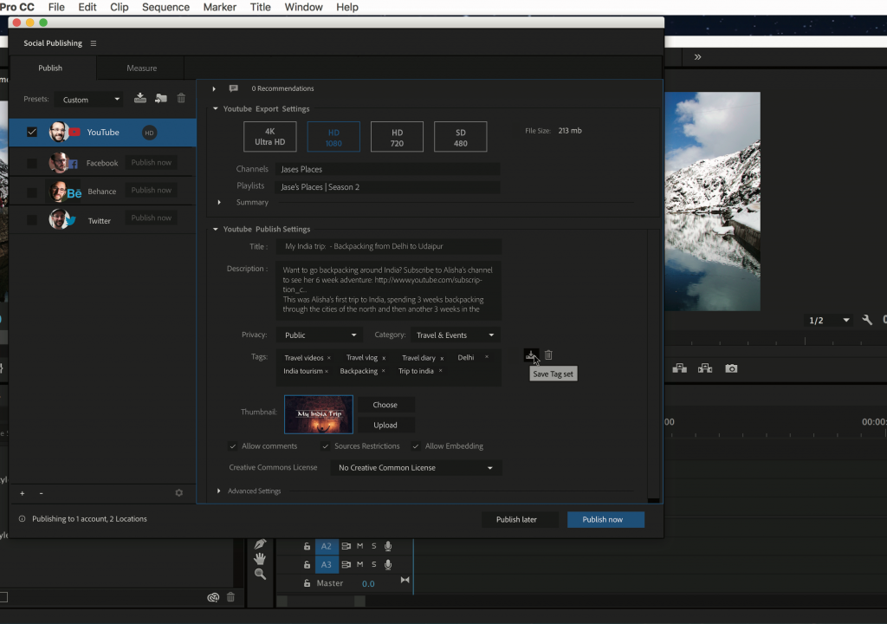Click Choose to pick a thumbnail
The image size is (887, 624).
click(x=385, y=405)
